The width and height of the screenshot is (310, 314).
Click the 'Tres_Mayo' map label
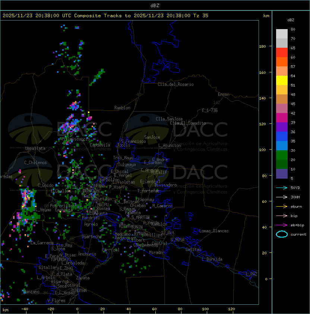click(x=123, y=158)
